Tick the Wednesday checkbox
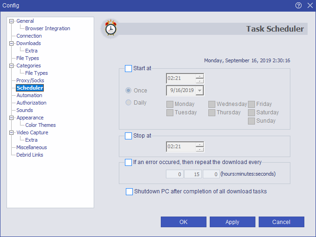 pos(212,104)
